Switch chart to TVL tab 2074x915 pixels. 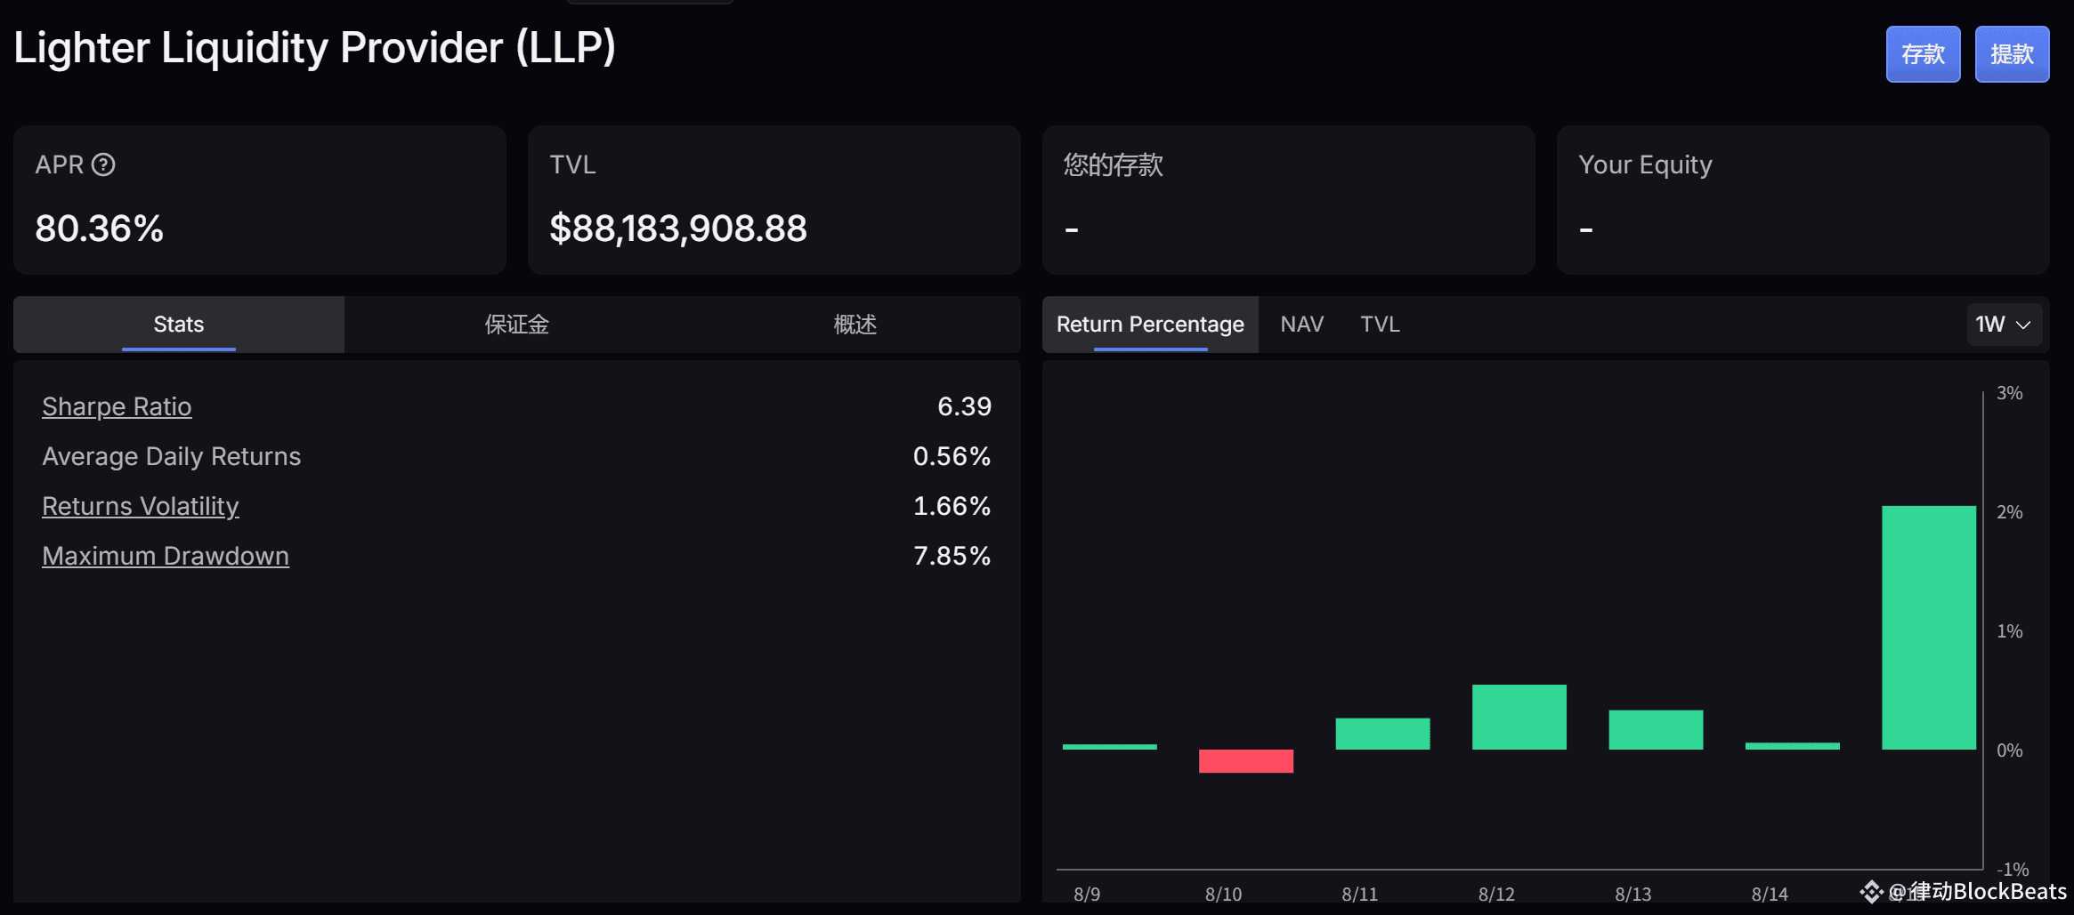[x=1380, y=325]
